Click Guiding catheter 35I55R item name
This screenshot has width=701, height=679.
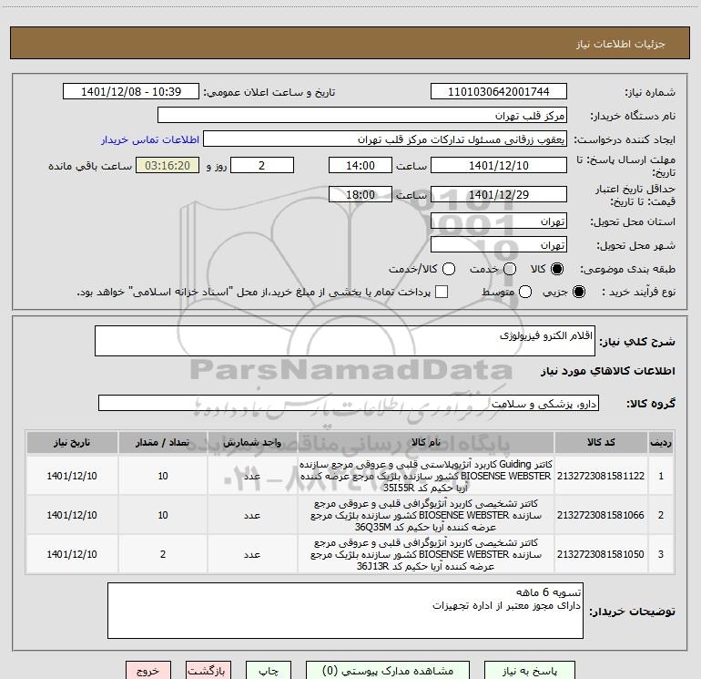pos(426,476)
